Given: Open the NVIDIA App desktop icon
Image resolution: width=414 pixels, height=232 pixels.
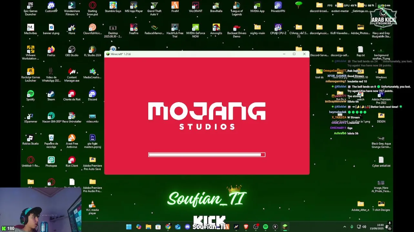Looking at the screenshot, I should (257, 8).
